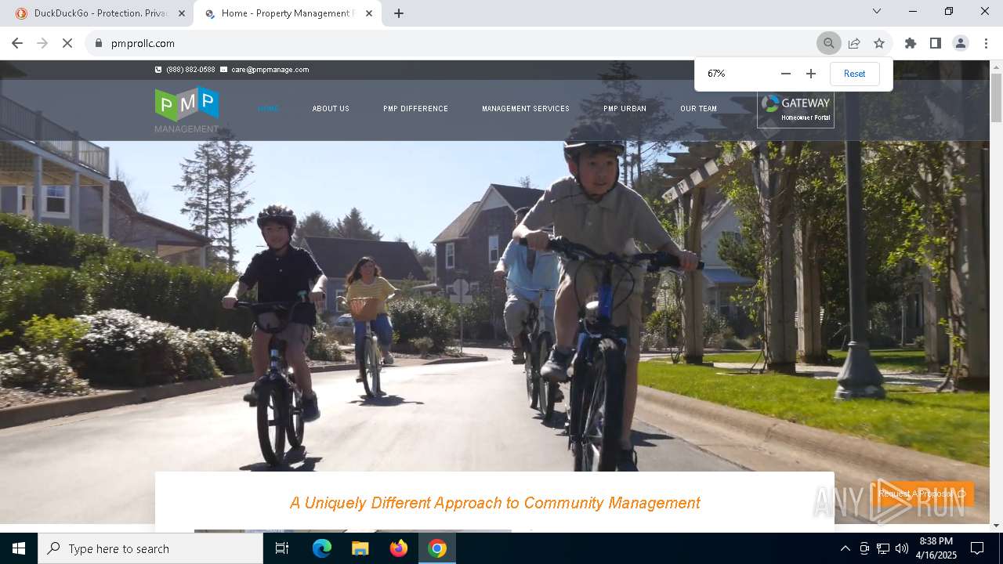Open the Chrome three-dot menu
Screen dimensions: 1003x564
click(986, 43)
